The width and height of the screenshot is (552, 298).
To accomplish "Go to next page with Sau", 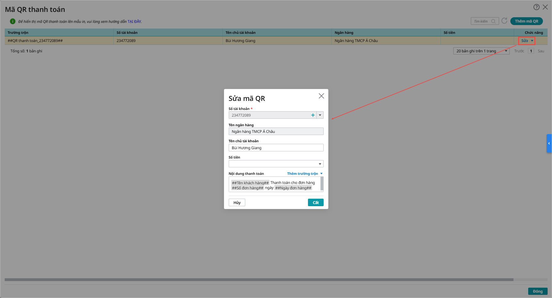I will tap(541, 51).
